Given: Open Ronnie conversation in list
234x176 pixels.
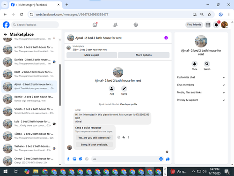Looking at the screenshot, I should (x=29, y=99).
